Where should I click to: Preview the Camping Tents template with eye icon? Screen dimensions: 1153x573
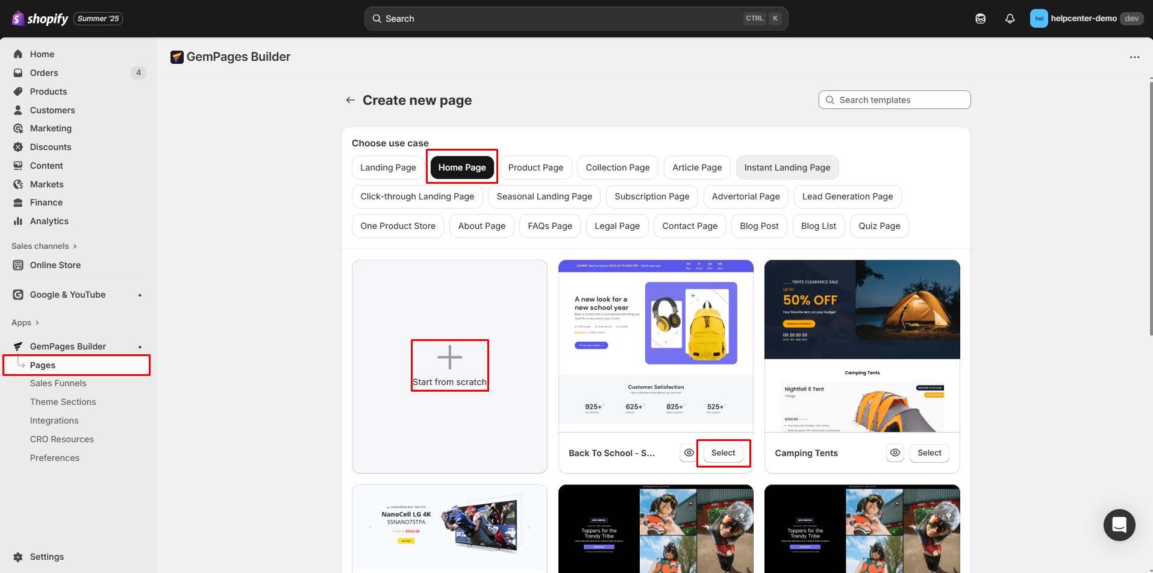pos(895,453)
